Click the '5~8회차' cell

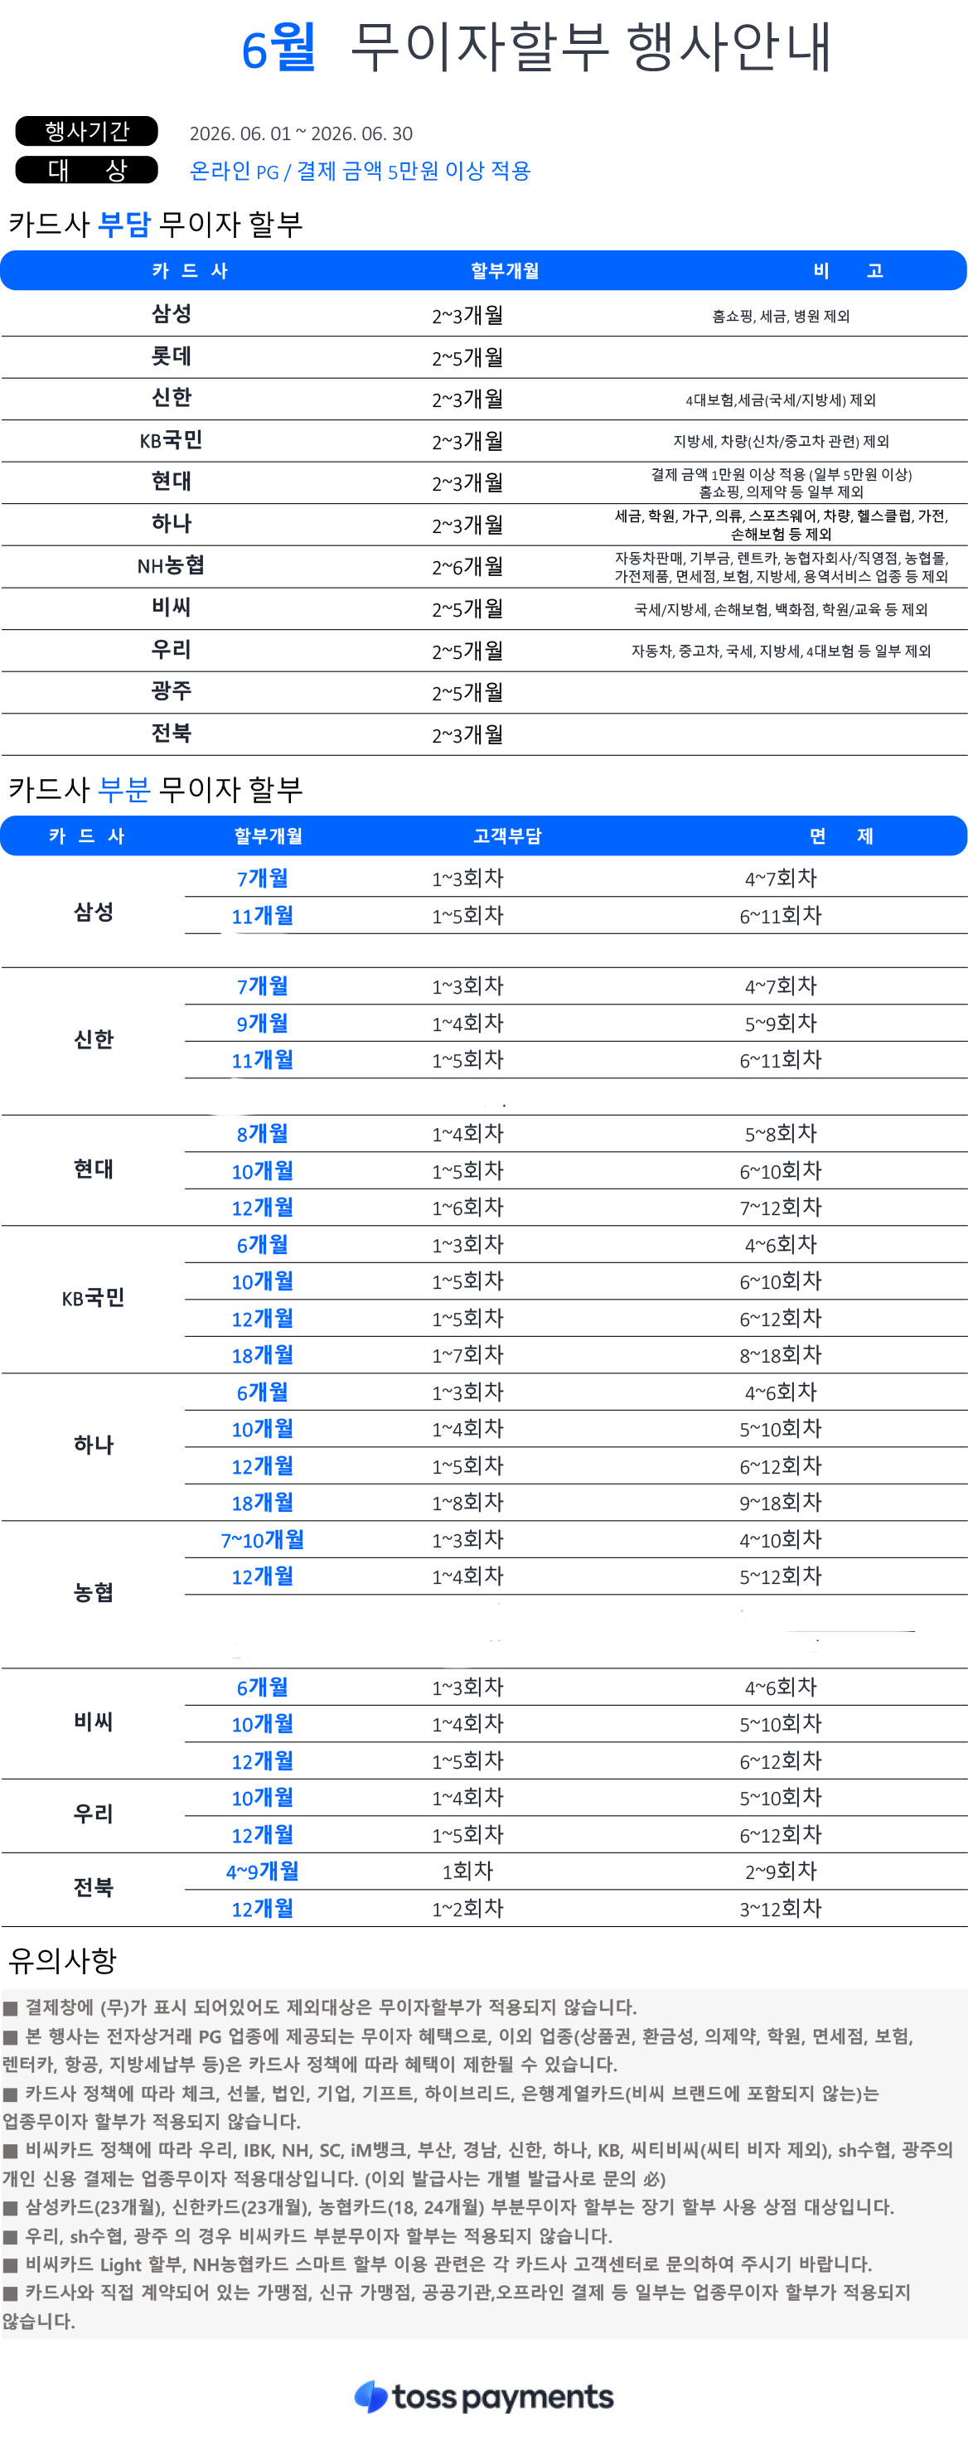(782, 1133)
